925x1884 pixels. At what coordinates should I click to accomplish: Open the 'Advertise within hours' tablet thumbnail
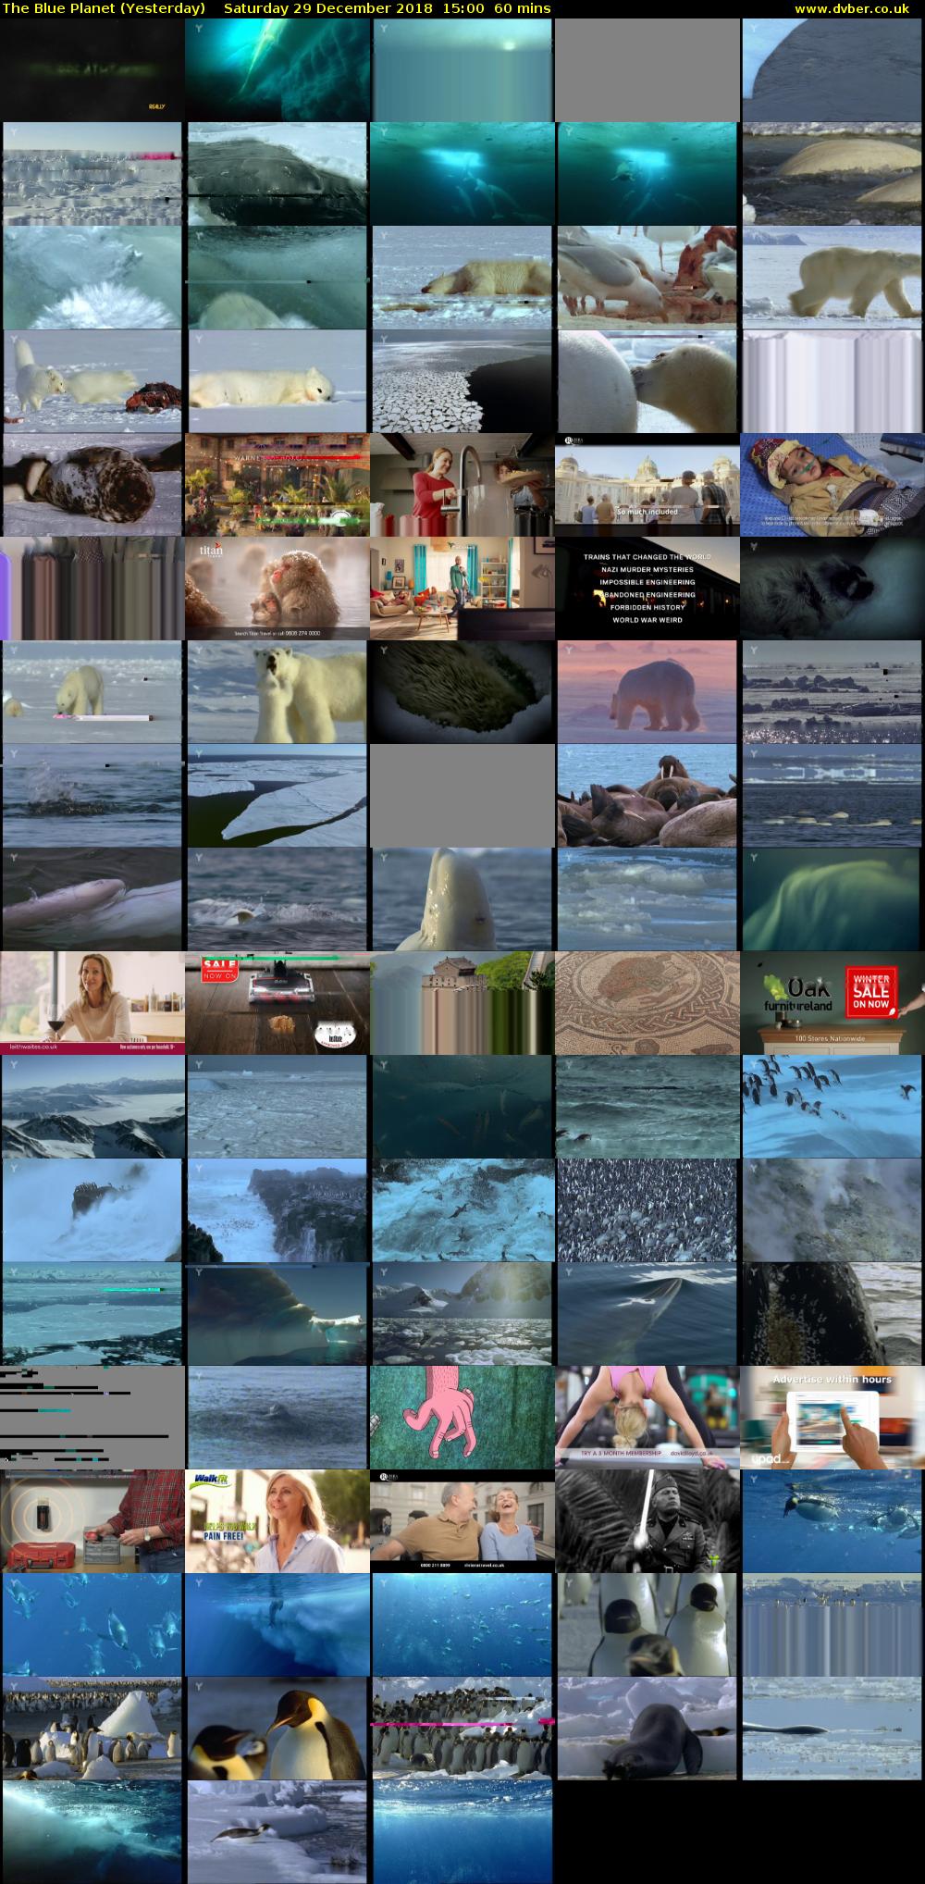832,1418
